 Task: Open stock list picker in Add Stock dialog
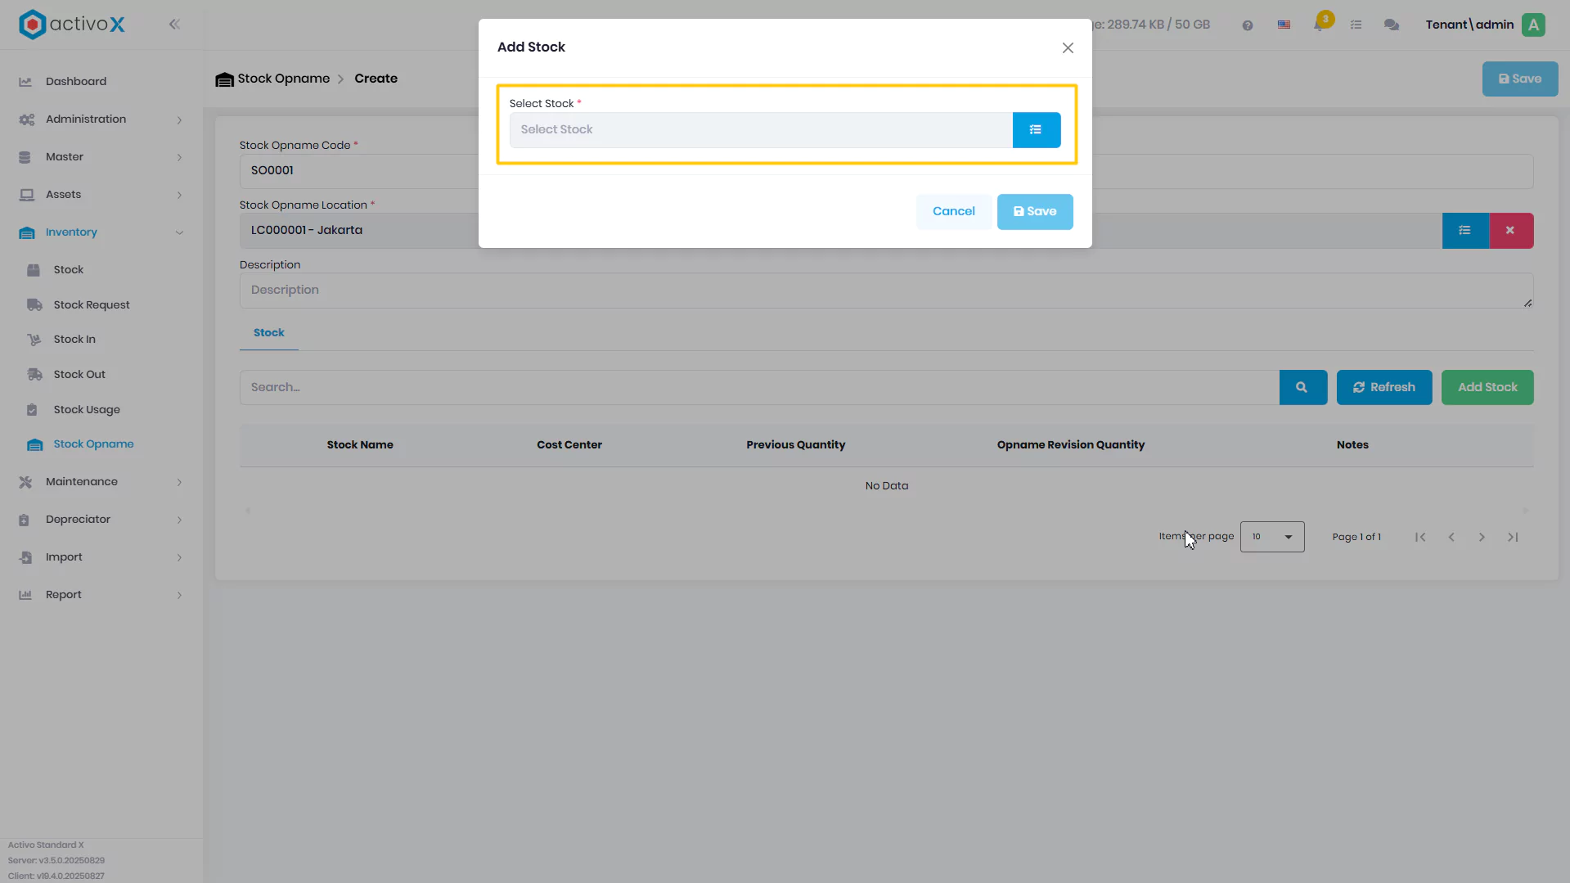pyautogui.click(x=1036, y=130)
